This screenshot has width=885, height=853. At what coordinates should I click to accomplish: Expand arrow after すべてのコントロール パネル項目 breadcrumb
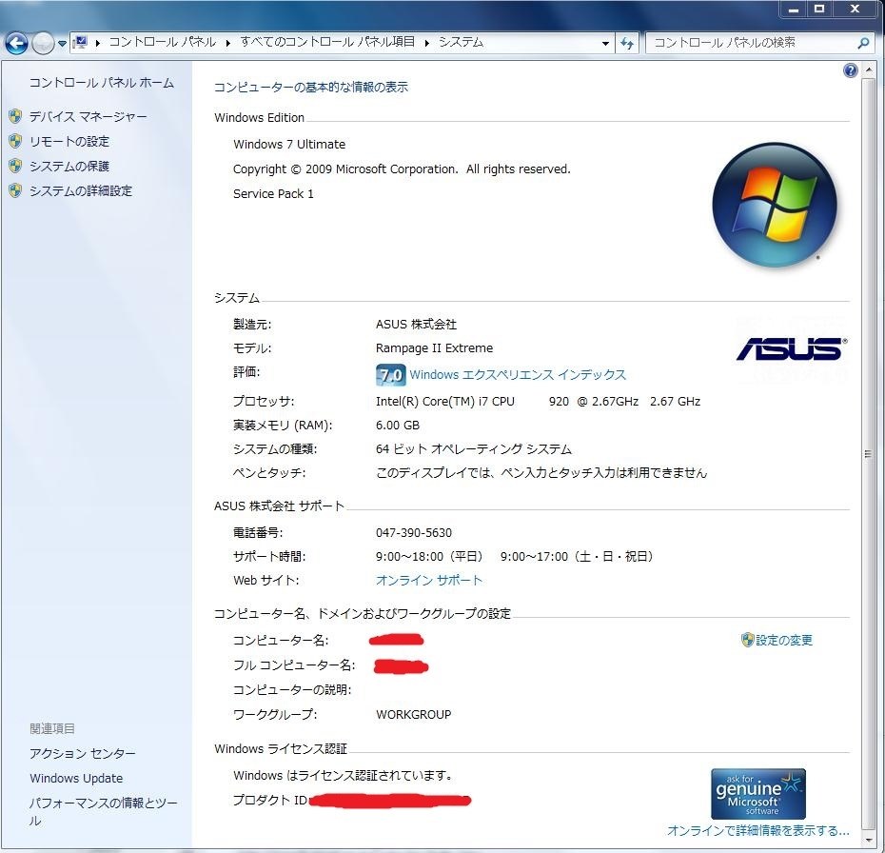click(x=426, y=43)
